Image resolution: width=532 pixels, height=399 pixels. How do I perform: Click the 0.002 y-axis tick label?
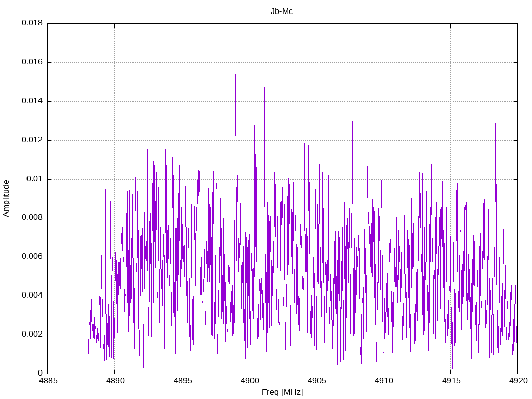(x=32, y=334)
